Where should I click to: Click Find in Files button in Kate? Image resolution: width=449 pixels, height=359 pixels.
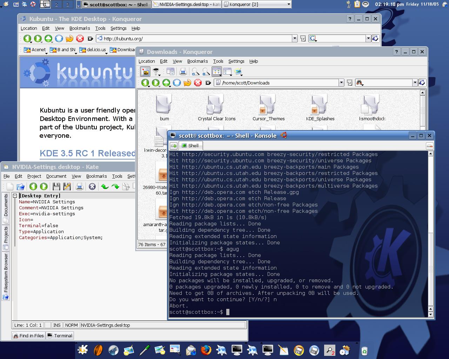click(x=28, y=336)
